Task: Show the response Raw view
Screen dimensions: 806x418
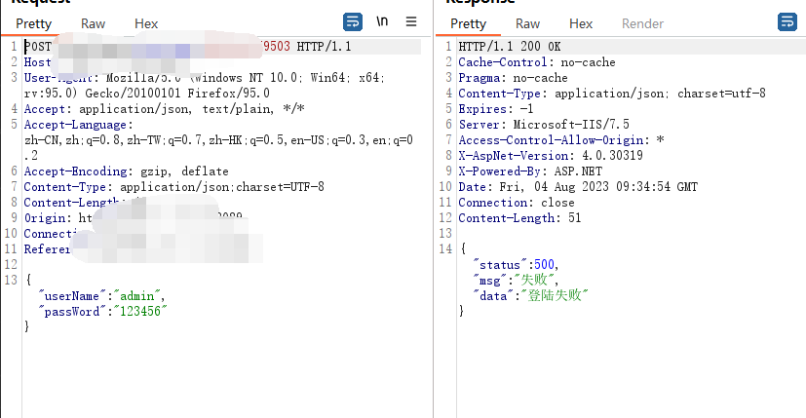Action: click(528, 23)
